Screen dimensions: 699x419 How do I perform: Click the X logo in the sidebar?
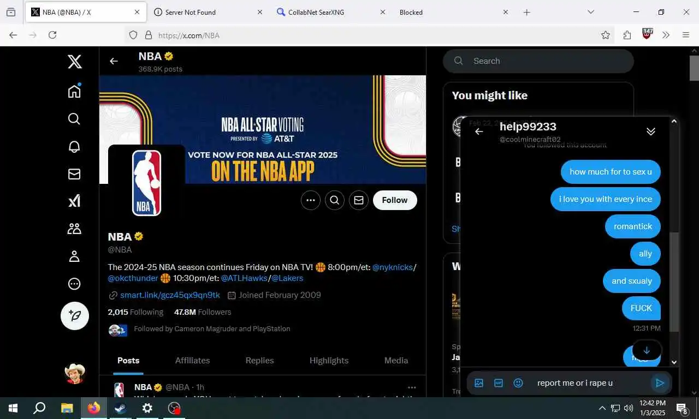point(75,62)
